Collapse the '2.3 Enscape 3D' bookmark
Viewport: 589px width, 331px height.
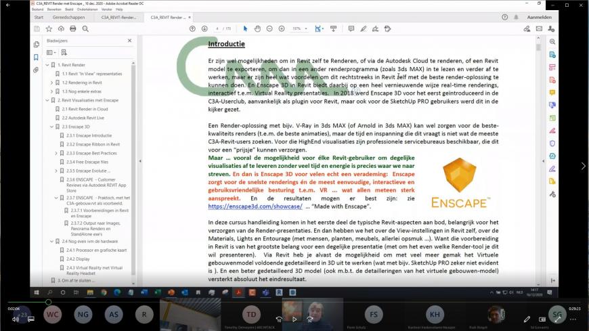52,127
